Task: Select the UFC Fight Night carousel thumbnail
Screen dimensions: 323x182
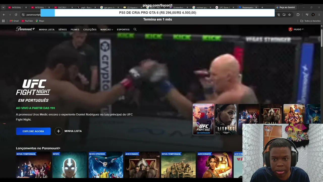Action: pyautogui.click(x=203, y=119)
